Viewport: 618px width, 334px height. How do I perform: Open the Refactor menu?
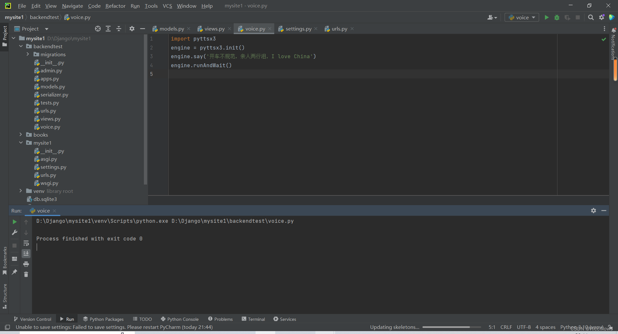click(115, 6)
